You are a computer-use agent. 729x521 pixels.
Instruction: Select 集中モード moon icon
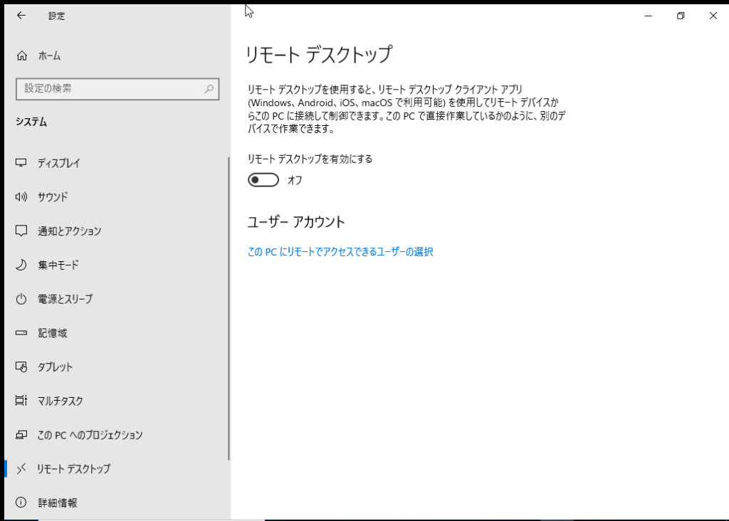click(21, 265)
